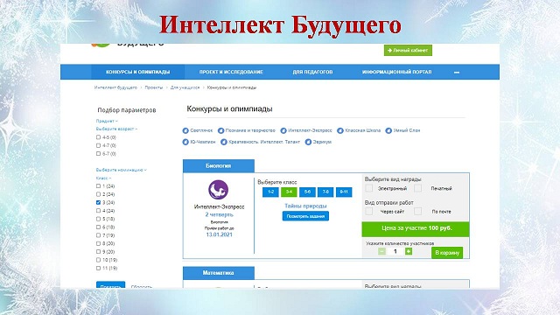Open Тайны природы link
The image size is (560, 315).
(x=305, y=206)
